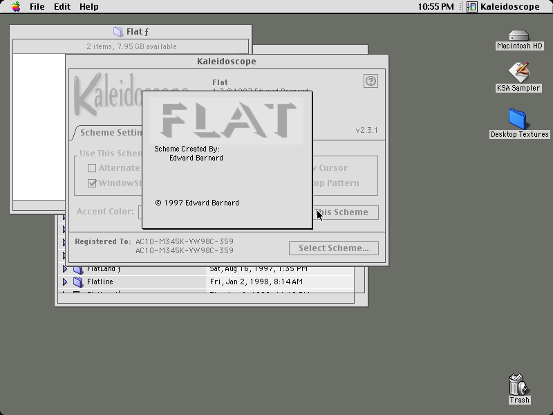Click the Kaleidoscope application menu icon

pyautogui.click(x=472, y=7)
